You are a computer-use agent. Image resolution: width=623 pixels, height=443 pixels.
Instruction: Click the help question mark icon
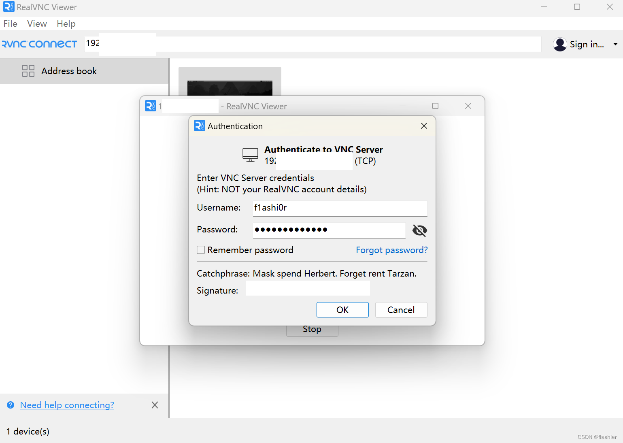click(11, 405)
